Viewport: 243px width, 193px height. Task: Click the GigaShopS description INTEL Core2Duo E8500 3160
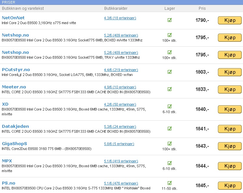tap(47, 149)
